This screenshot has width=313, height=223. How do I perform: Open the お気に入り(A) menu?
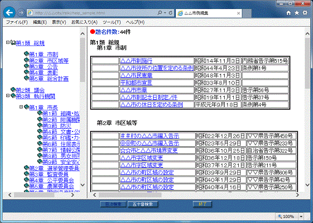[84, 22]
